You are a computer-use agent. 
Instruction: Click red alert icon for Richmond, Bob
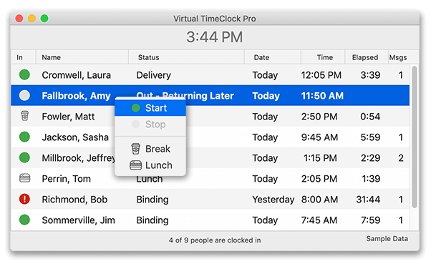coord(24,199)
